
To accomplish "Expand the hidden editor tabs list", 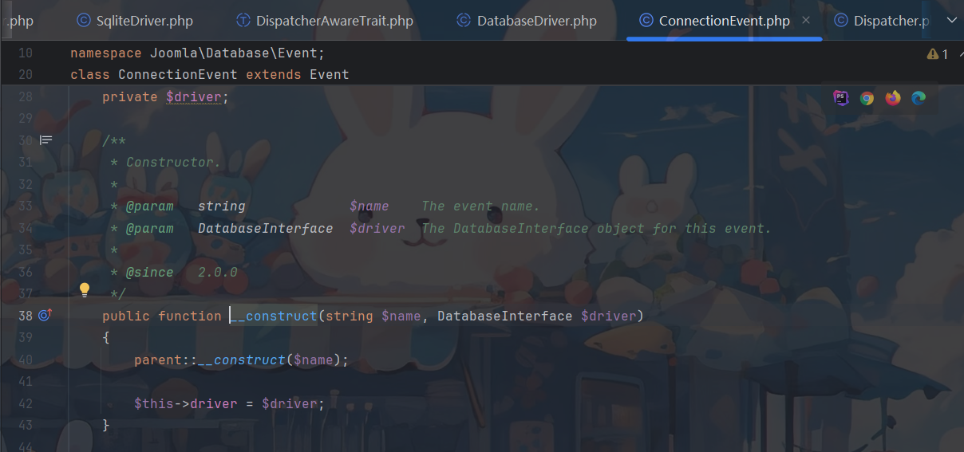I will tap(950, 21).
